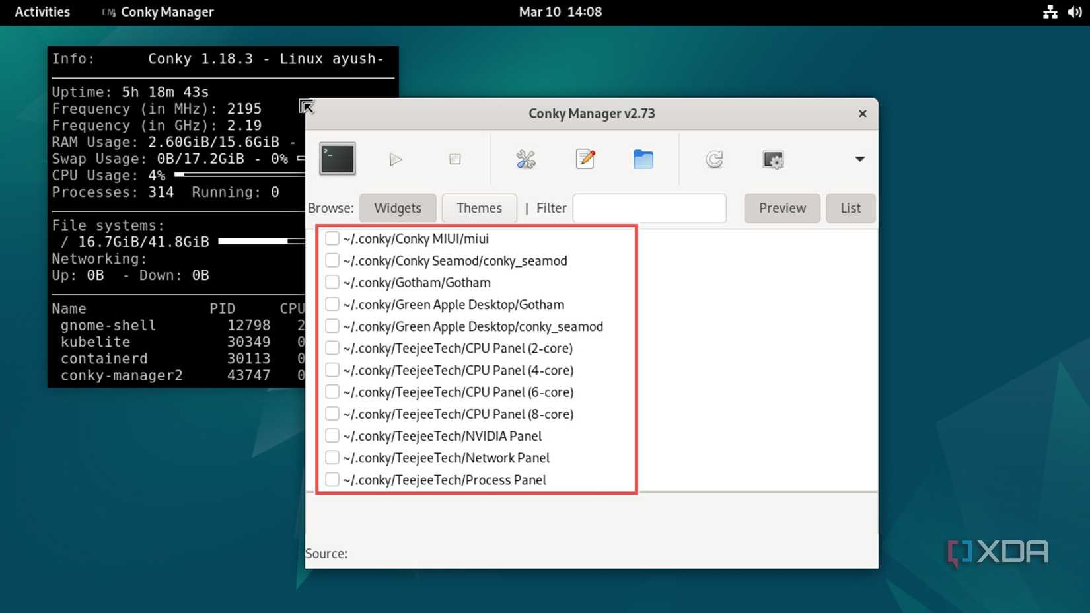Open the widget editing tool
This screenshot has height=613, width=1090.
(x=585, y=159)
